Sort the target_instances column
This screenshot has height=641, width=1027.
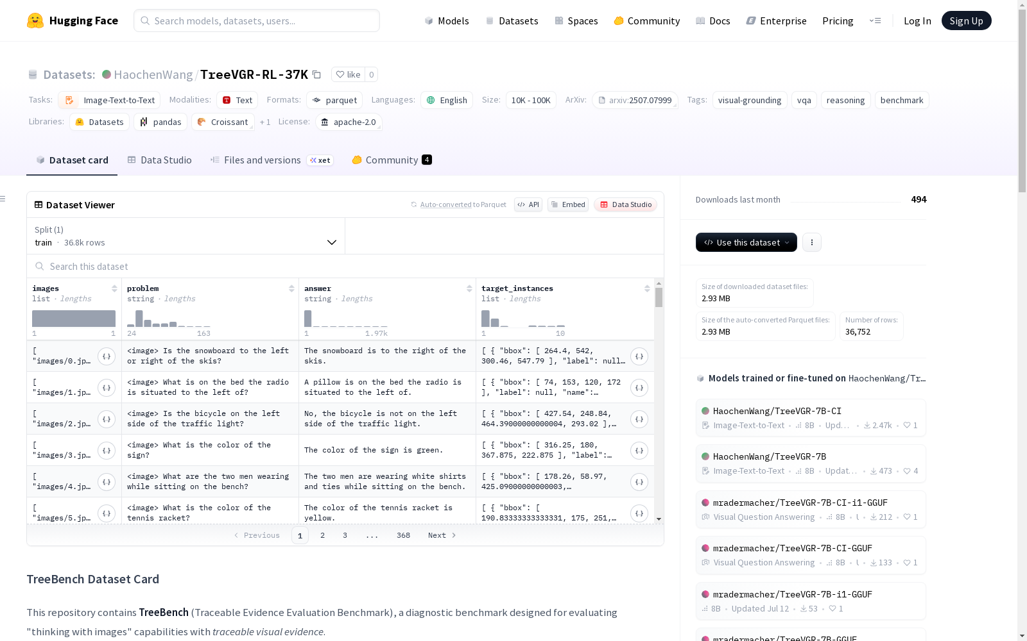pos(647,288)
